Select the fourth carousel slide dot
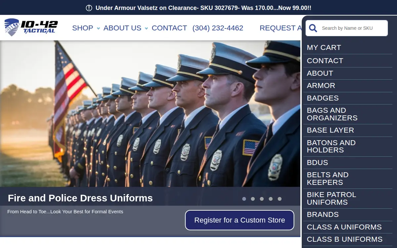The image size is (397, 248). pyautogui.click(x=271, y=199)
